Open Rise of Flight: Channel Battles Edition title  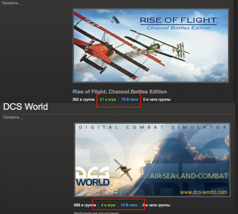coord(120,92)
